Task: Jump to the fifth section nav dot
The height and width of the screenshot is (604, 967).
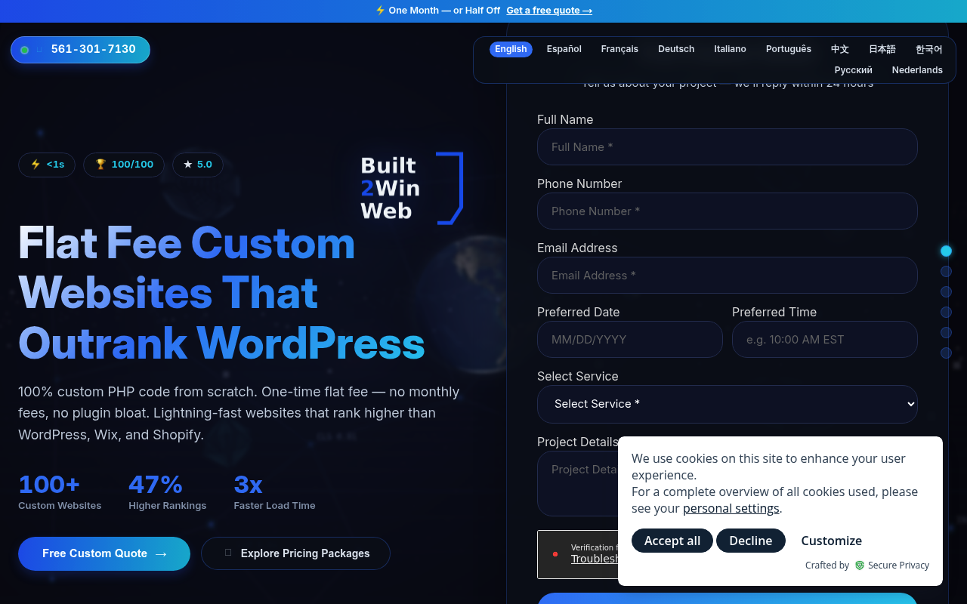Action: (946, 332)
